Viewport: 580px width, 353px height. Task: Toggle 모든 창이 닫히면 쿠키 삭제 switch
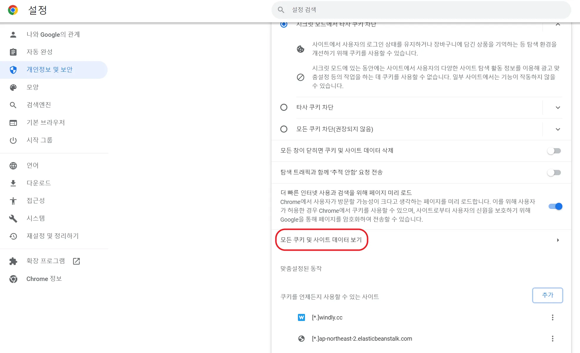coord(554,151)
